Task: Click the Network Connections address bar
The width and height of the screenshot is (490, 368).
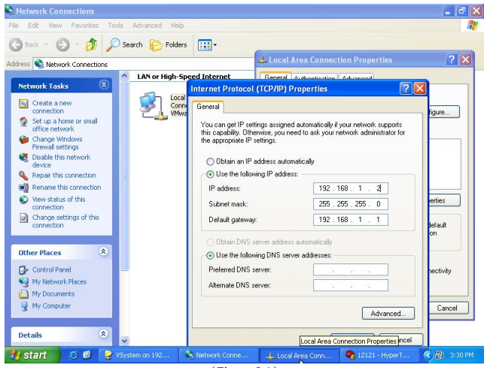Action: (144, 64)
